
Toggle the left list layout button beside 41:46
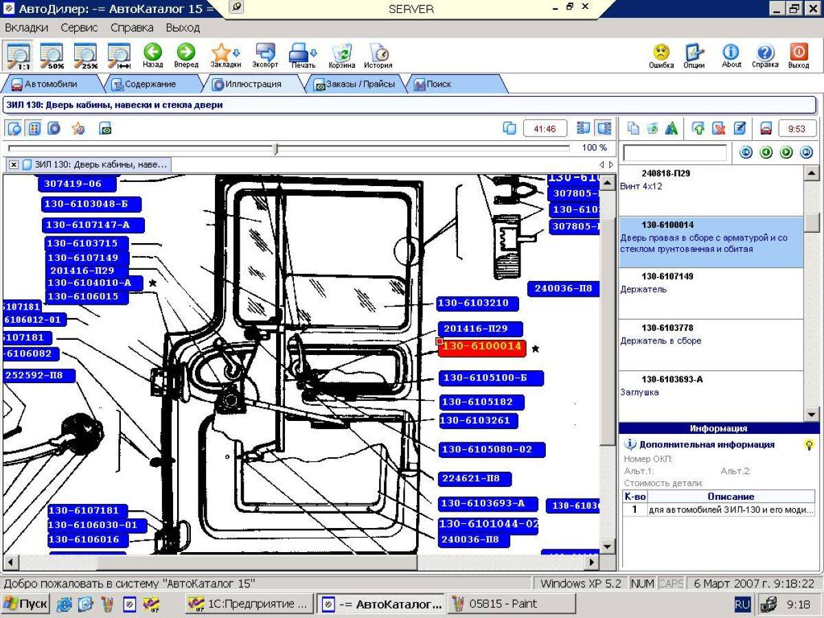click(x=584, y=128)
